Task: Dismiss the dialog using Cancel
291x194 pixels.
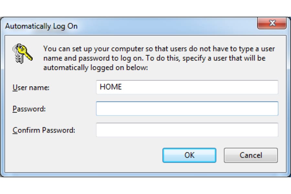Action: [x=251, y=155]
